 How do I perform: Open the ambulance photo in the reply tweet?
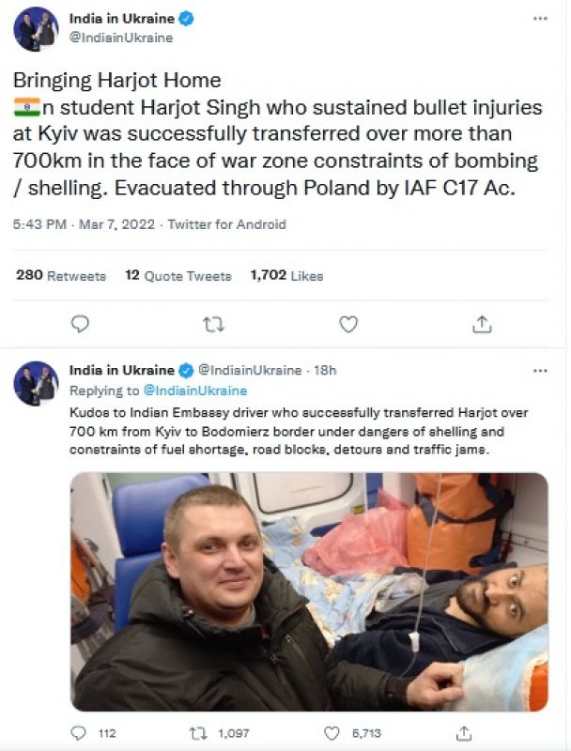[x=309, y=590]
